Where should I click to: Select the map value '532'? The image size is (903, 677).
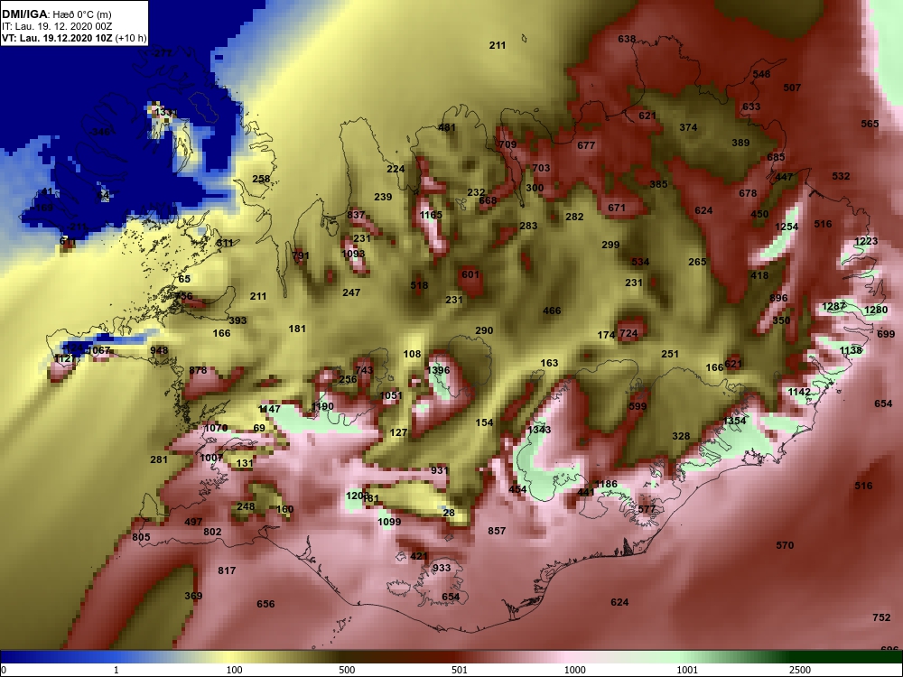click(x=841, y=176)
